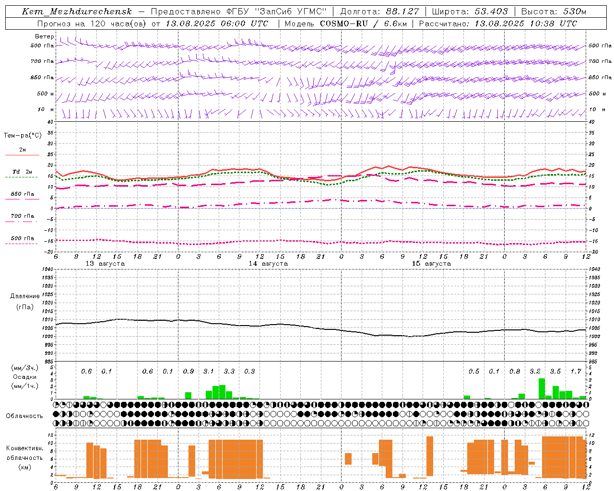Click the 3.1 precipitation total

[x=209, y=372]
